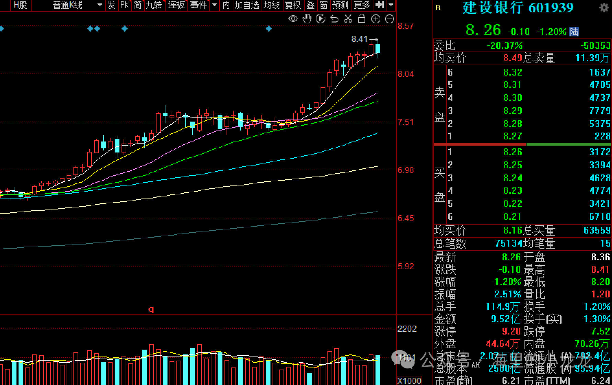Select buy level 5 price 8.22
The height and width of the screenshot is (385, 612).
[x=512, y=203]
